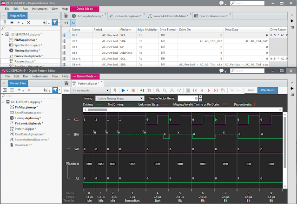
Task: Click the feedback chat icon in upper title bar
Action: (x=221, y=3)
